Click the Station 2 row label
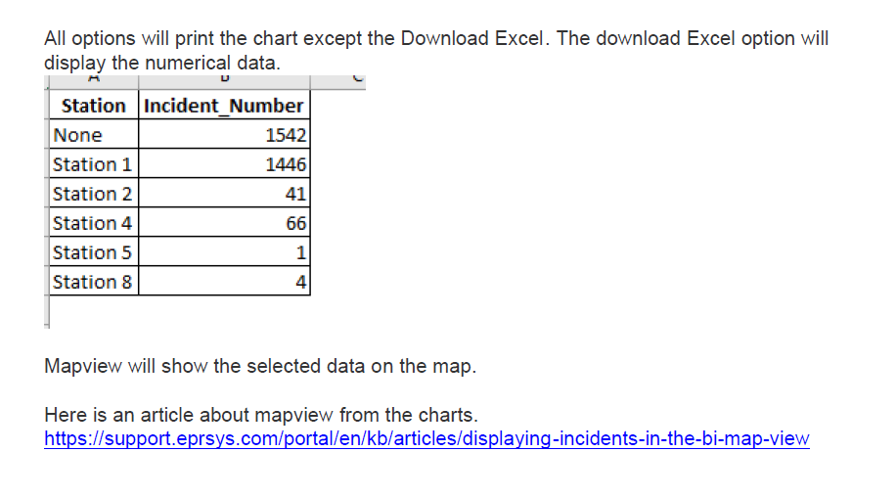The image size is (896, 497). pyautogui.click(x=94, y=194)
